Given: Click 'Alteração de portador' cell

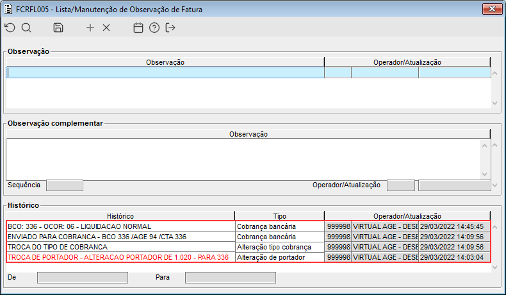Looking at the screenshot, I should point(280,258).
